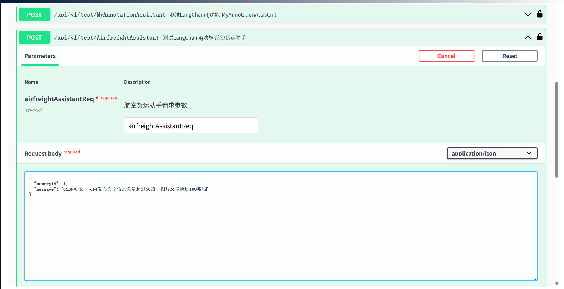The image size is (564, 289).
Task: Click the POST badge of AirfreightAssistant
Action: click(x=34, y=38)
